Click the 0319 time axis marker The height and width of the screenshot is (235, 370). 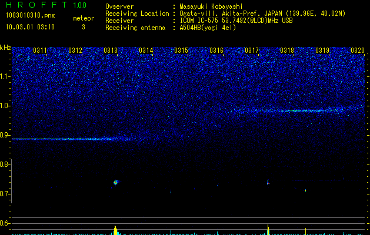[322, 50]
